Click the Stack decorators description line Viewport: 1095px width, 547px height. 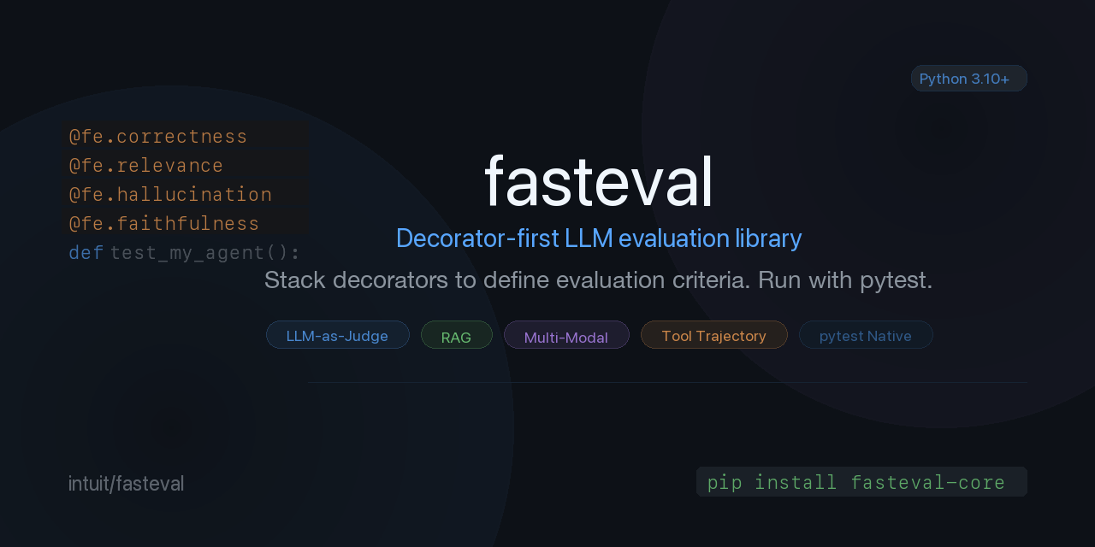[x=598, y=280]
